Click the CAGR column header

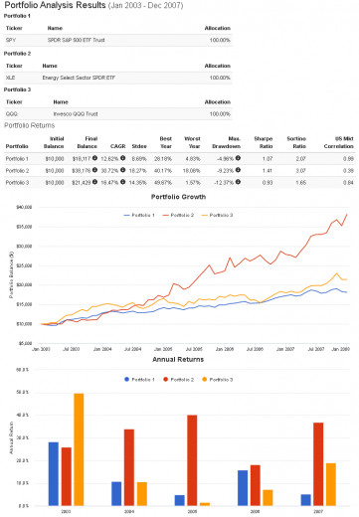[x=118, y=146]
